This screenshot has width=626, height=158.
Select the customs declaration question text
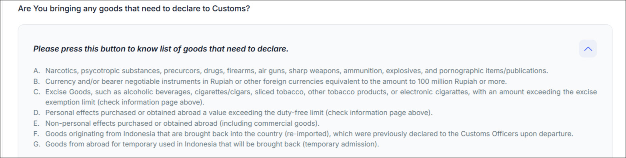134,8
